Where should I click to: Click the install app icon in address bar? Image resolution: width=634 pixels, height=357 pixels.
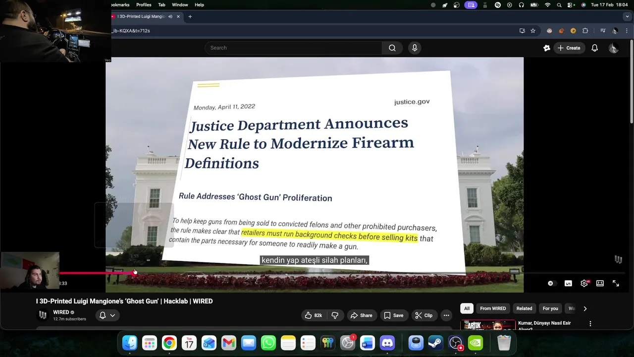coord(522,31)
